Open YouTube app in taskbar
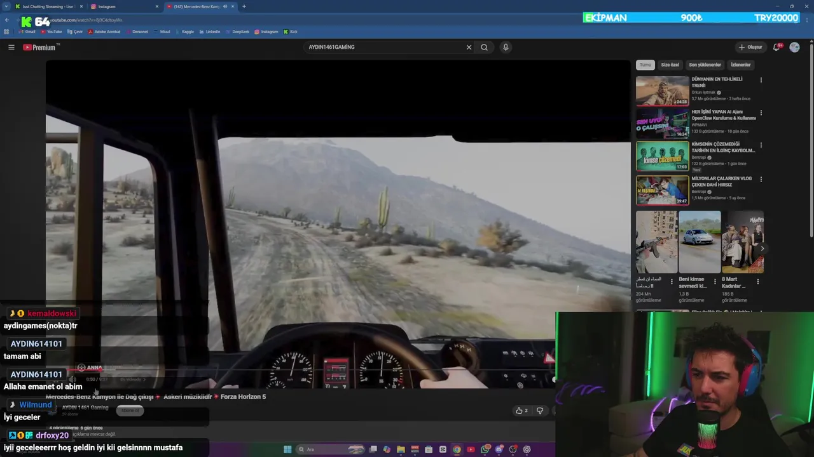 coord(471,449)
